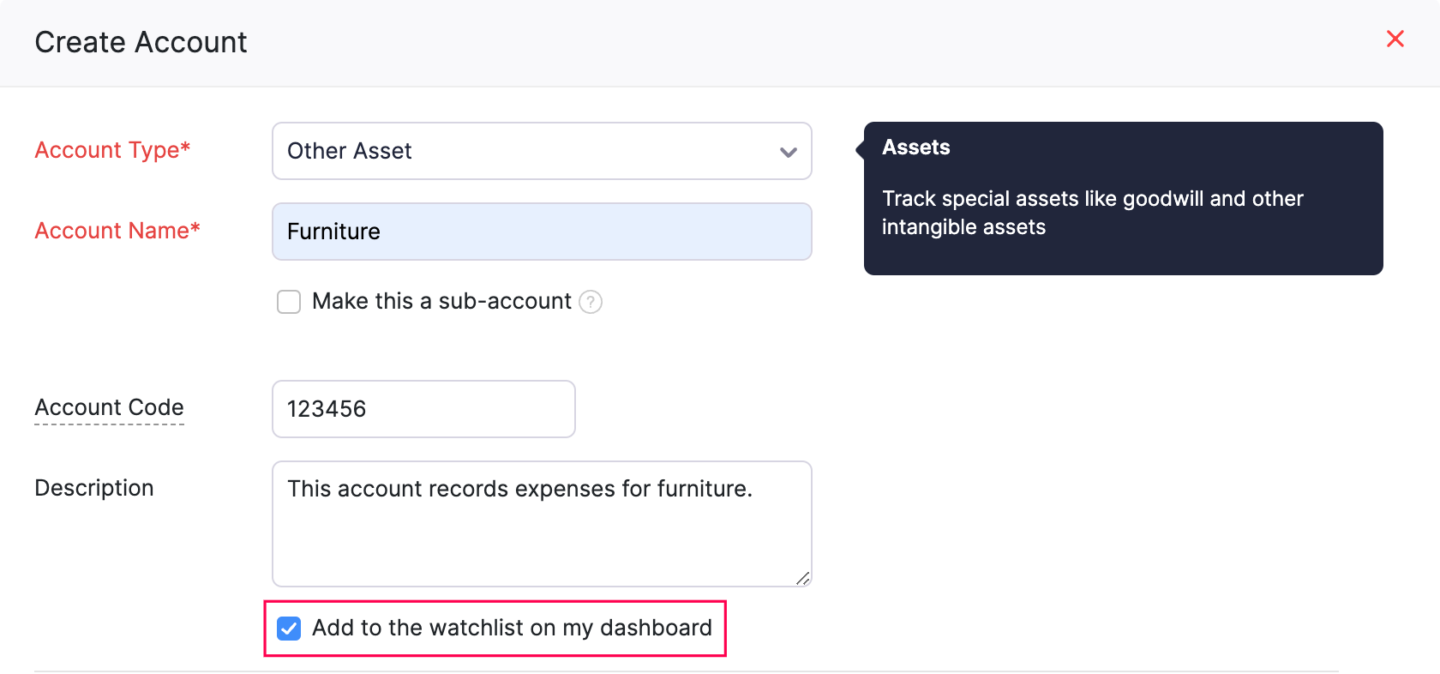
Task: Expand the Other Asset selection list
Action: [x=542, y=151]
